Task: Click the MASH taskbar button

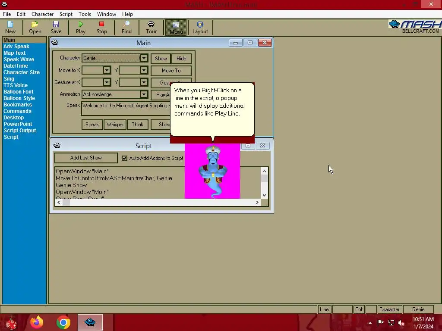Action: [x=90, y=322]
